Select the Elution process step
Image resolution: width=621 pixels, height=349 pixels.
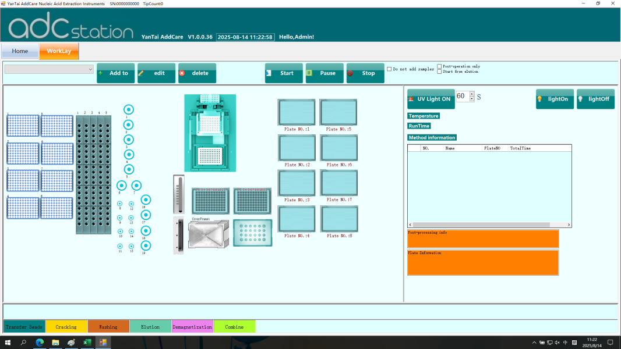click(150, 326)
